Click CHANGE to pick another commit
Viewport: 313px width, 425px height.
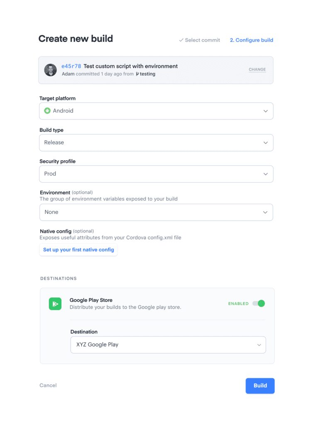pyautogui.click(x=257, y=70)
